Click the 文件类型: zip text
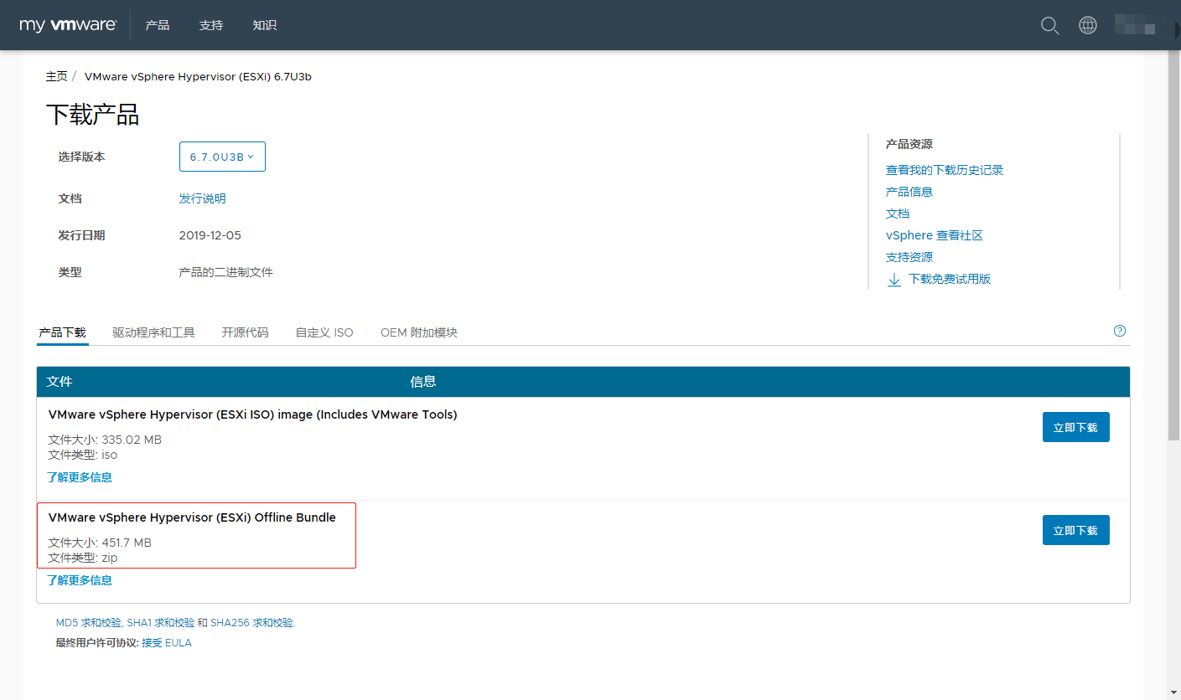This screenshot has width=1181, height=700. click(x=83, y=558)
